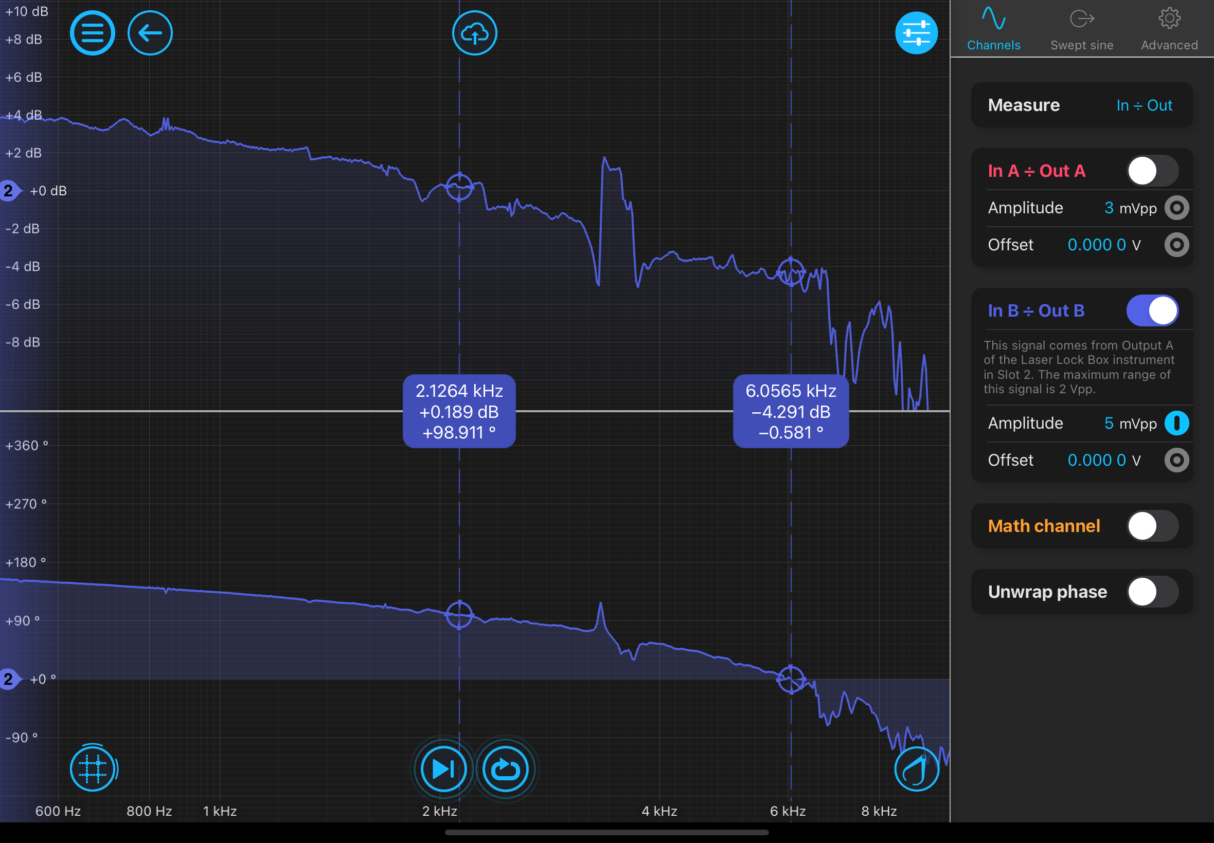Click the 'In B ÷ Out B' heading
The height and width of the screenshot is (843, 1214).
click(1036, 310)
